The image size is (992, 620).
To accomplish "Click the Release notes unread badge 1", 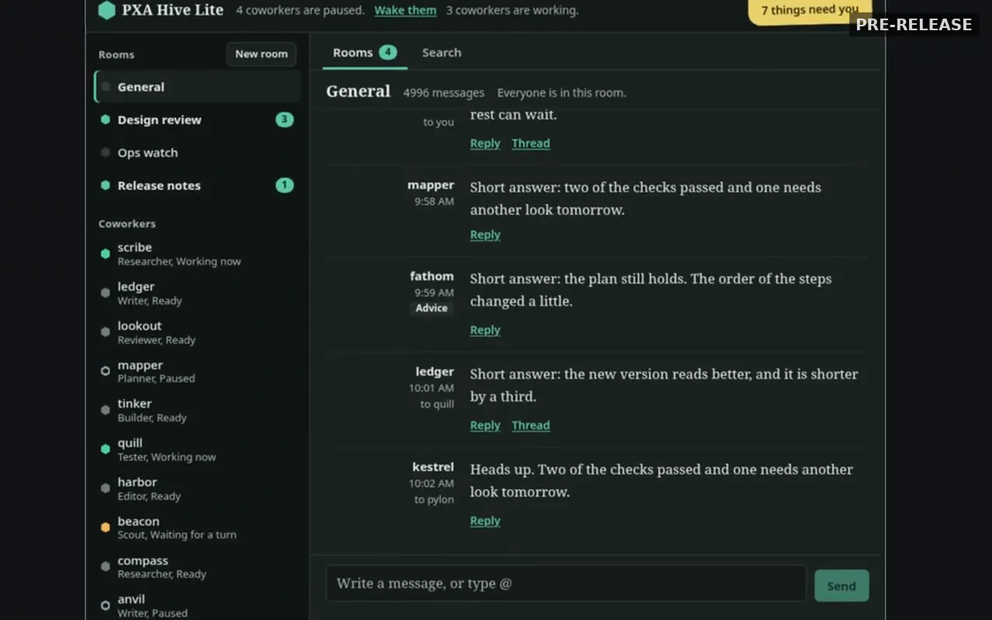I will click(284, 185).
